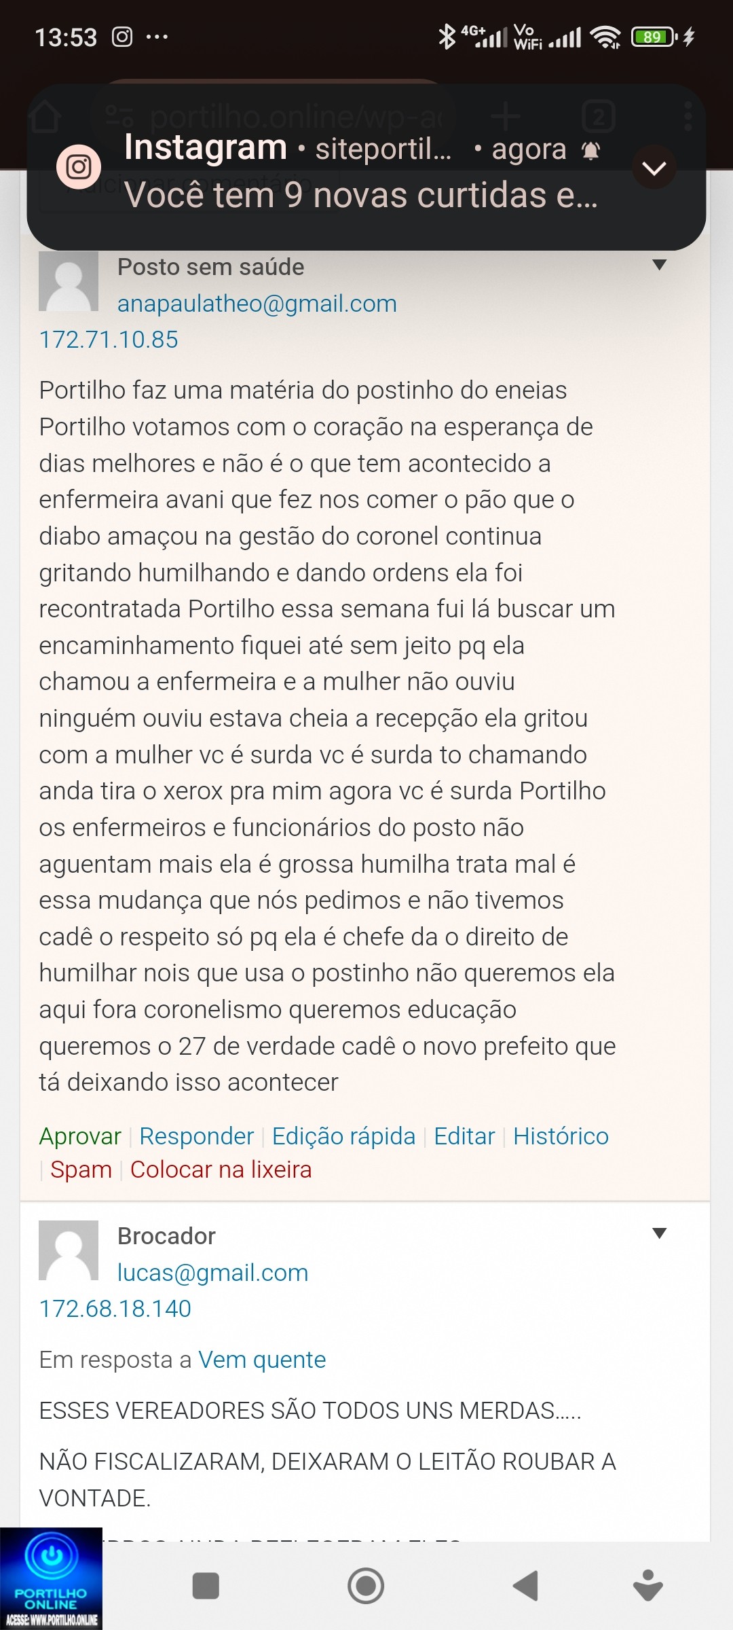Open the Vem quente parent comment link
This screenshot has width=733, height=1630.
[262, 1360]
